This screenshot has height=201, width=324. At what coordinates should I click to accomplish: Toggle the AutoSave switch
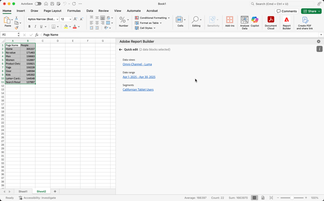tap(38, 4)
